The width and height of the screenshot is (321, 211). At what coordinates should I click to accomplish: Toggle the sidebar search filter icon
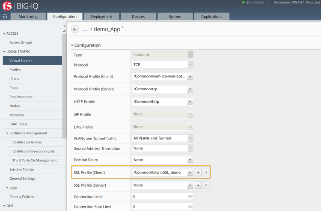[5, 17]
